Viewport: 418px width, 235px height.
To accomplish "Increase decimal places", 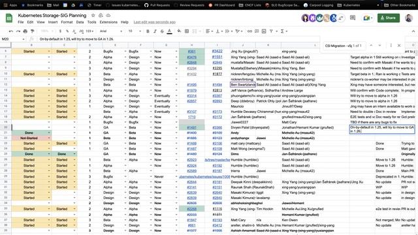I will (x=81, y=31).
